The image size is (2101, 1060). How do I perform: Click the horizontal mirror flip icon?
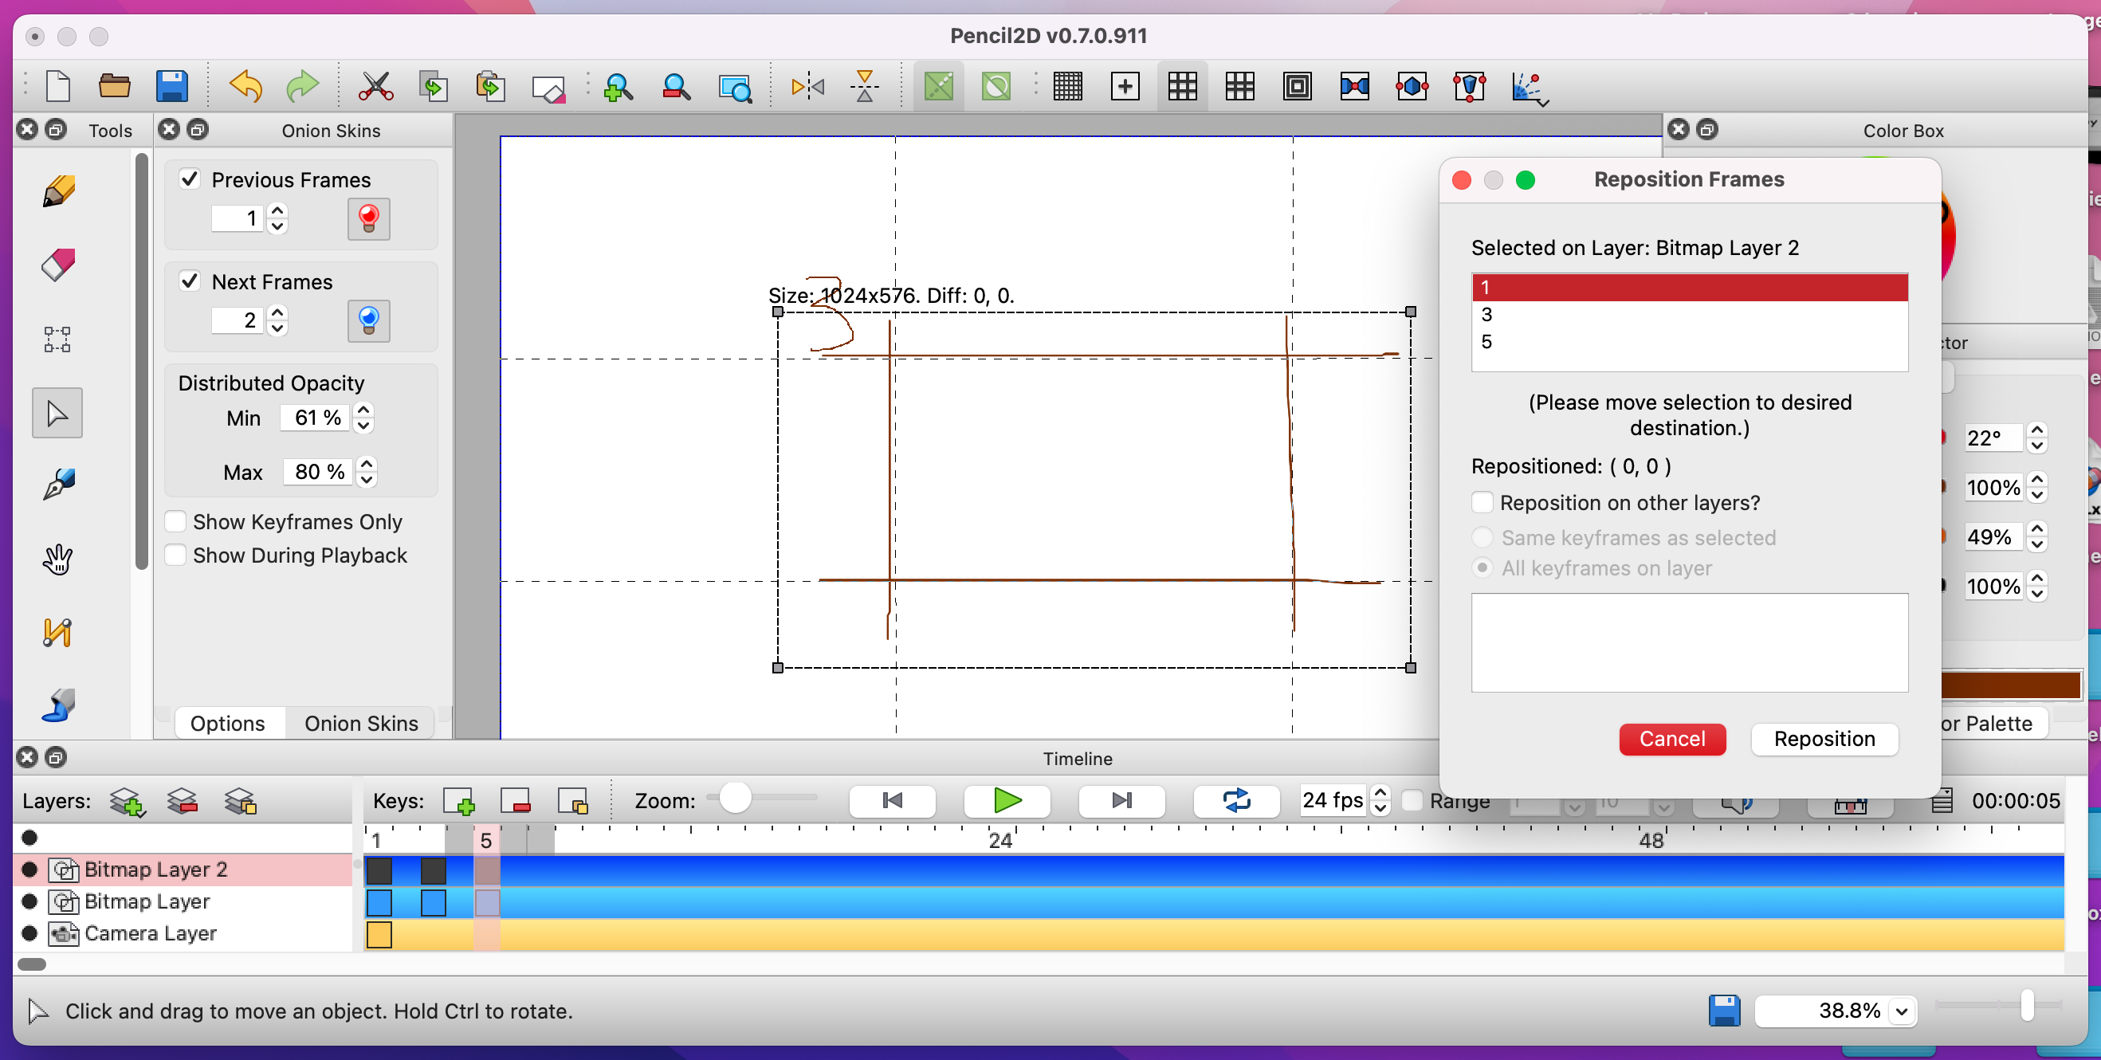point(807,86)
